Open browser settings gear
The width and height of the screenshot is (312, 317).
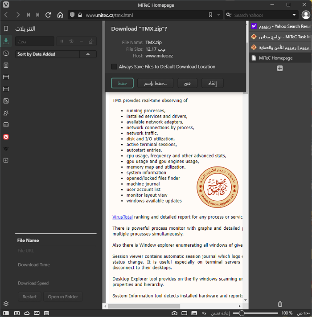tap(6, 304)
